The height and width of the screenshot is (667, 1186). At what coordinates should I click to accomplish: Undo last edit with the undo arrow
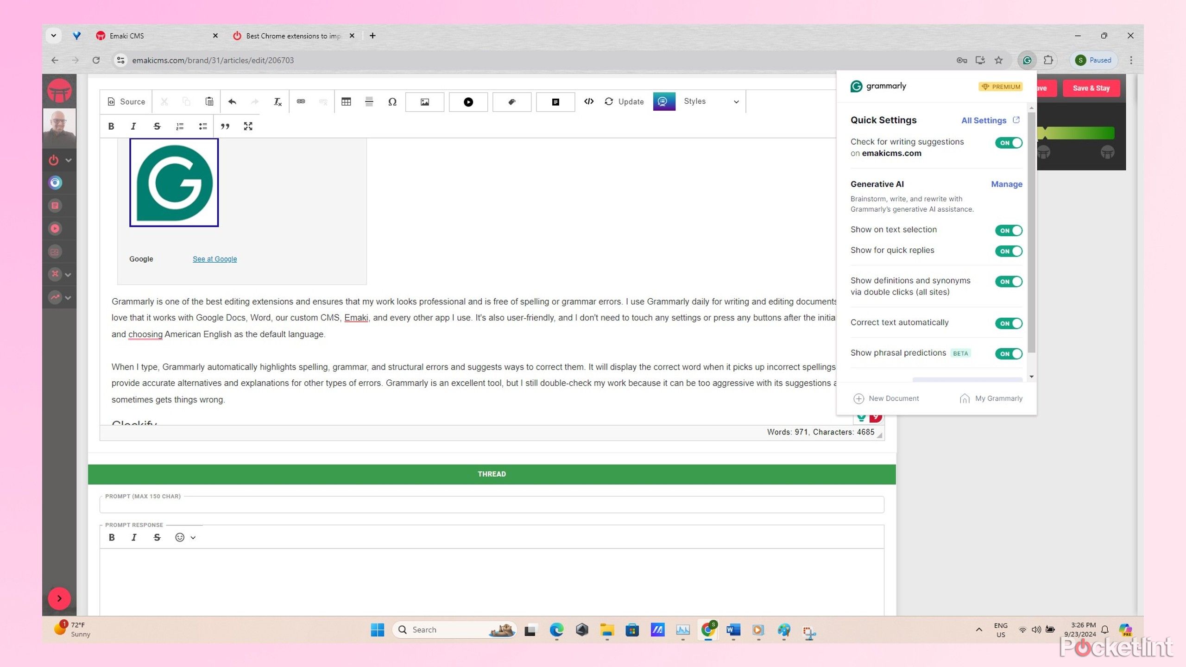pos(232,101)
